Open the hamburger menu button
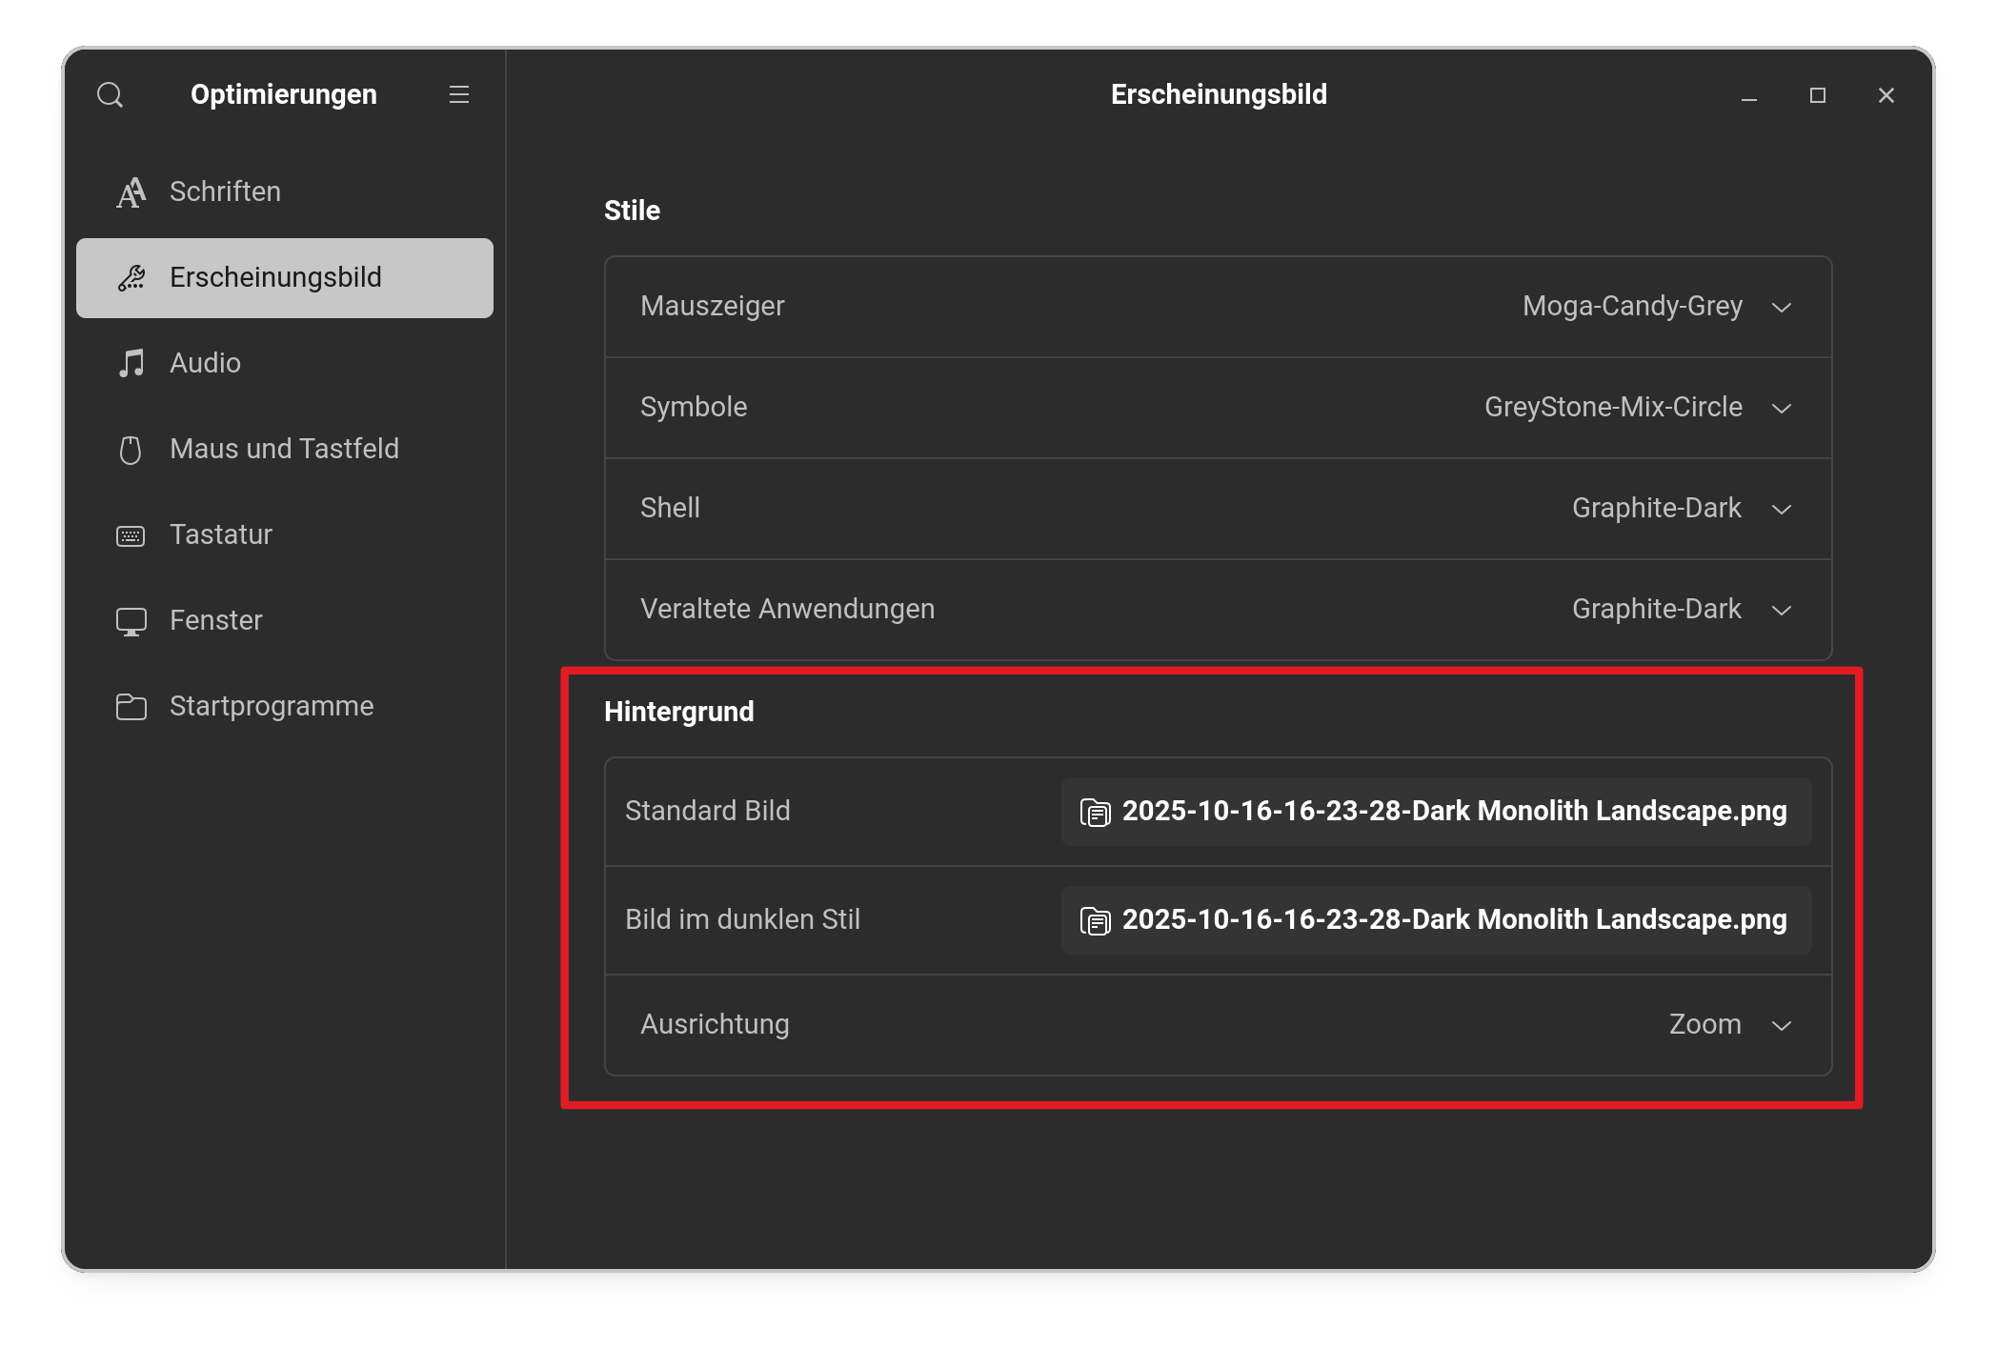The width and height of the screenshot is (1997, 1349). [459, 95]
